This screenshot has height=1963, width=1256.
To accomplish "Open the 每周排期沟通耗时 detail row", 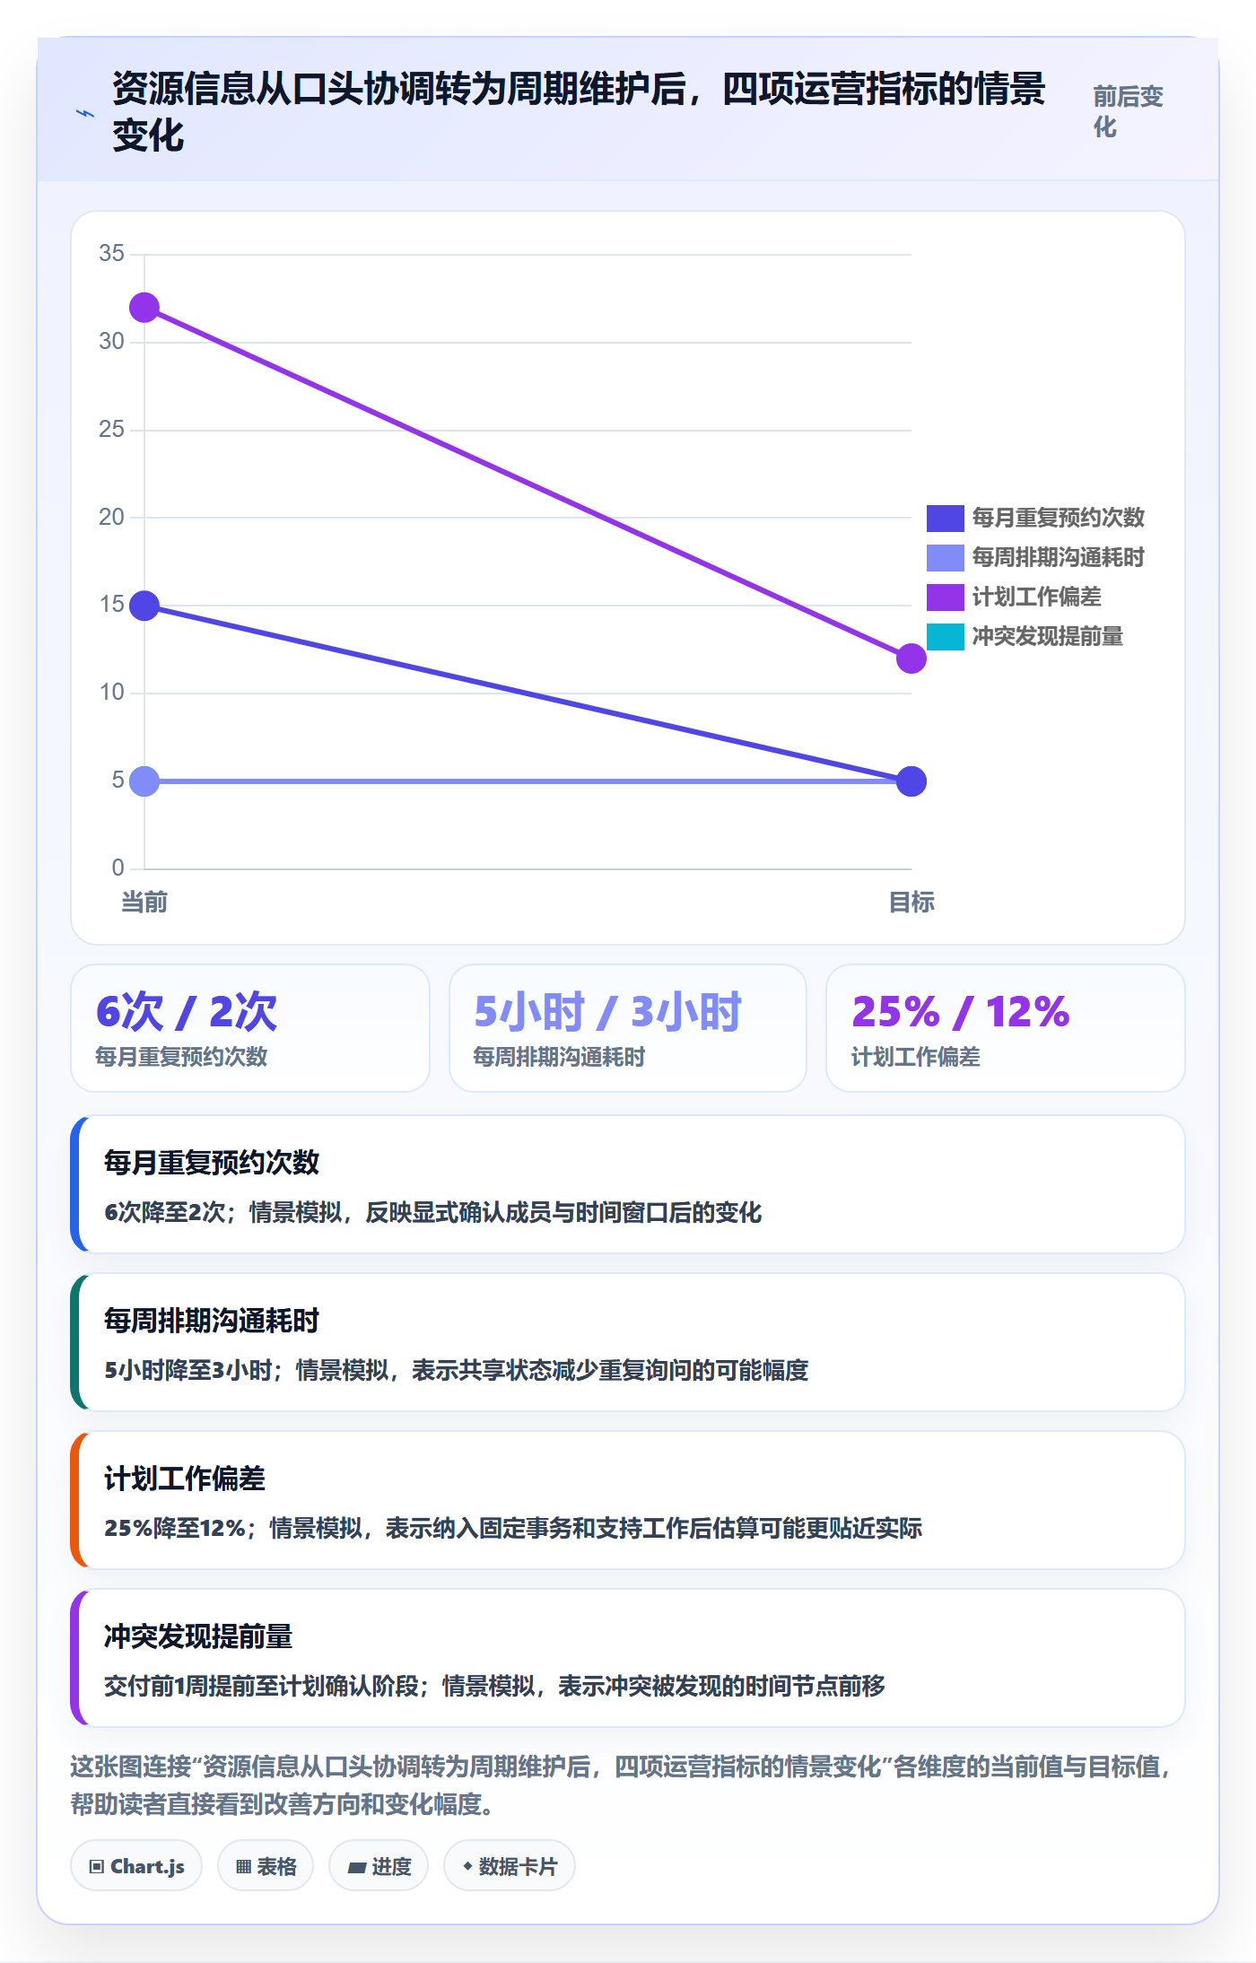I will click(628, 1342).
